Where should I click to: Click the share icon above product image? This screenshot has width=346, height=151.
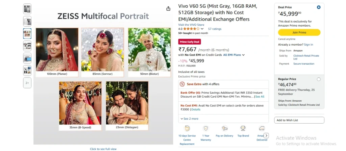coord(168,9)
